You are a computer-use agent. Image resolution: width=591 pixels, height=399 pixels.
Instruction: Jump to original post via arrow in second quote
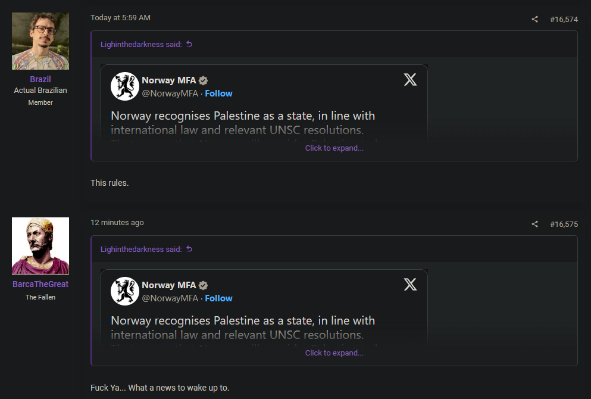(x=189, y=249)
